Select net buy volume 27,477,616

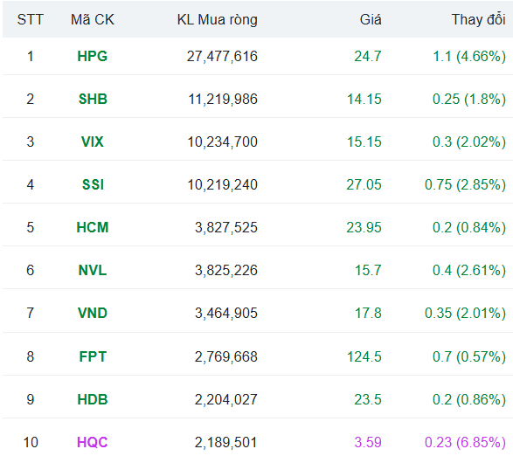pos(222,57)
